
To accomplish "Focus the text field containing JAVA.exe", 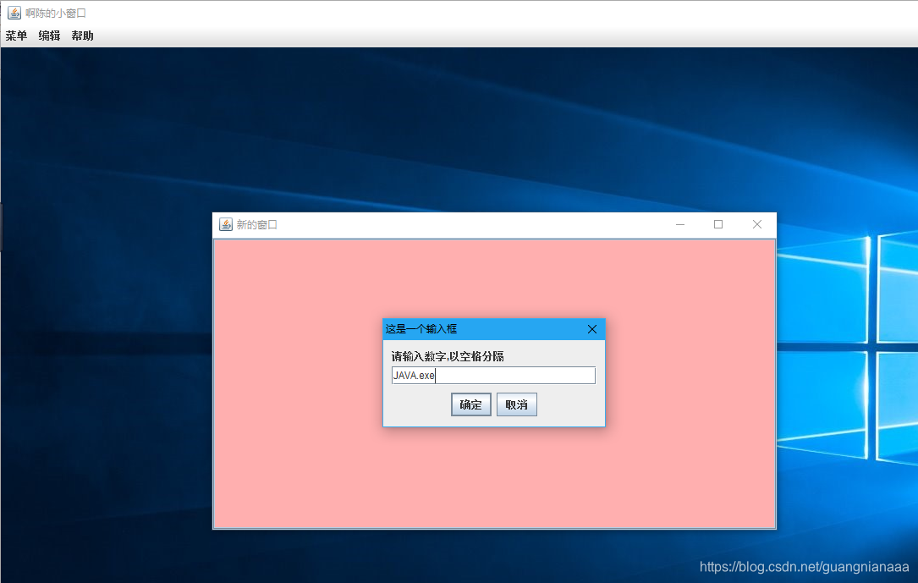I will coord(493,375).
